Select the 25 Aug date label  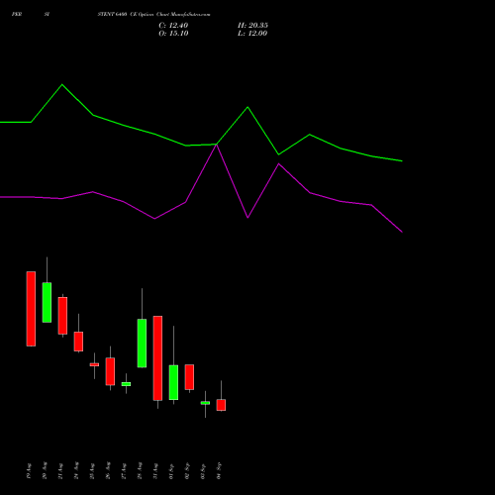click(x=92, y=471)
